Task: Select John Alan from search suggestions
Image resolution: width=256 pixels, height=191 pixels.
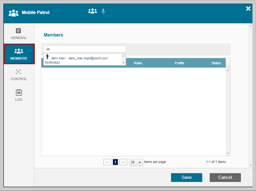Action: 83,59
